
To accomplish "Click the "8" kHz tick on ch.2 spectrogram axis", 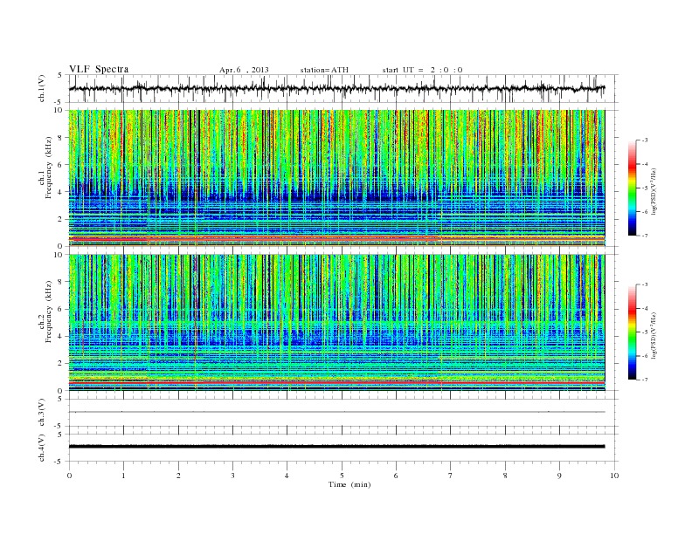I will tap(60, 282).
